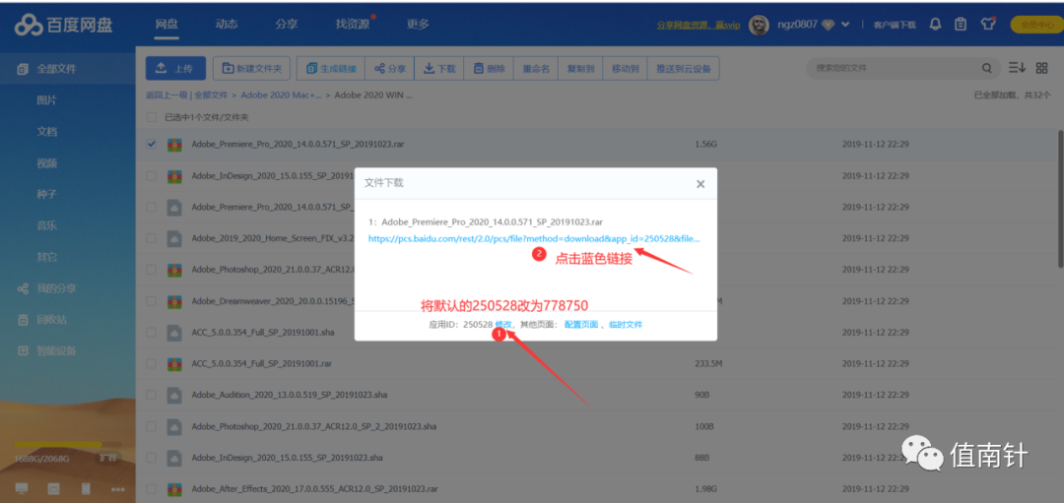Screen dimensions: 1064x503
Task: Check Adobe_Audition_2020 .sha row checkbox
Action: [152, 395]
